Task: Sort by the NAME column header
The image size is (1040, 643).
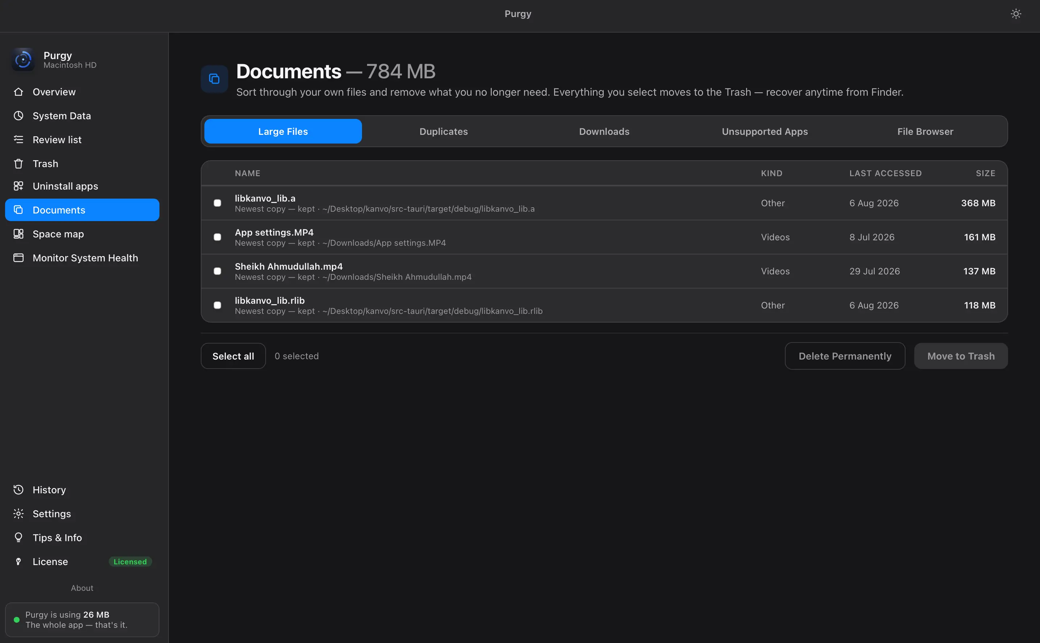Action: (x=247, y=173)
